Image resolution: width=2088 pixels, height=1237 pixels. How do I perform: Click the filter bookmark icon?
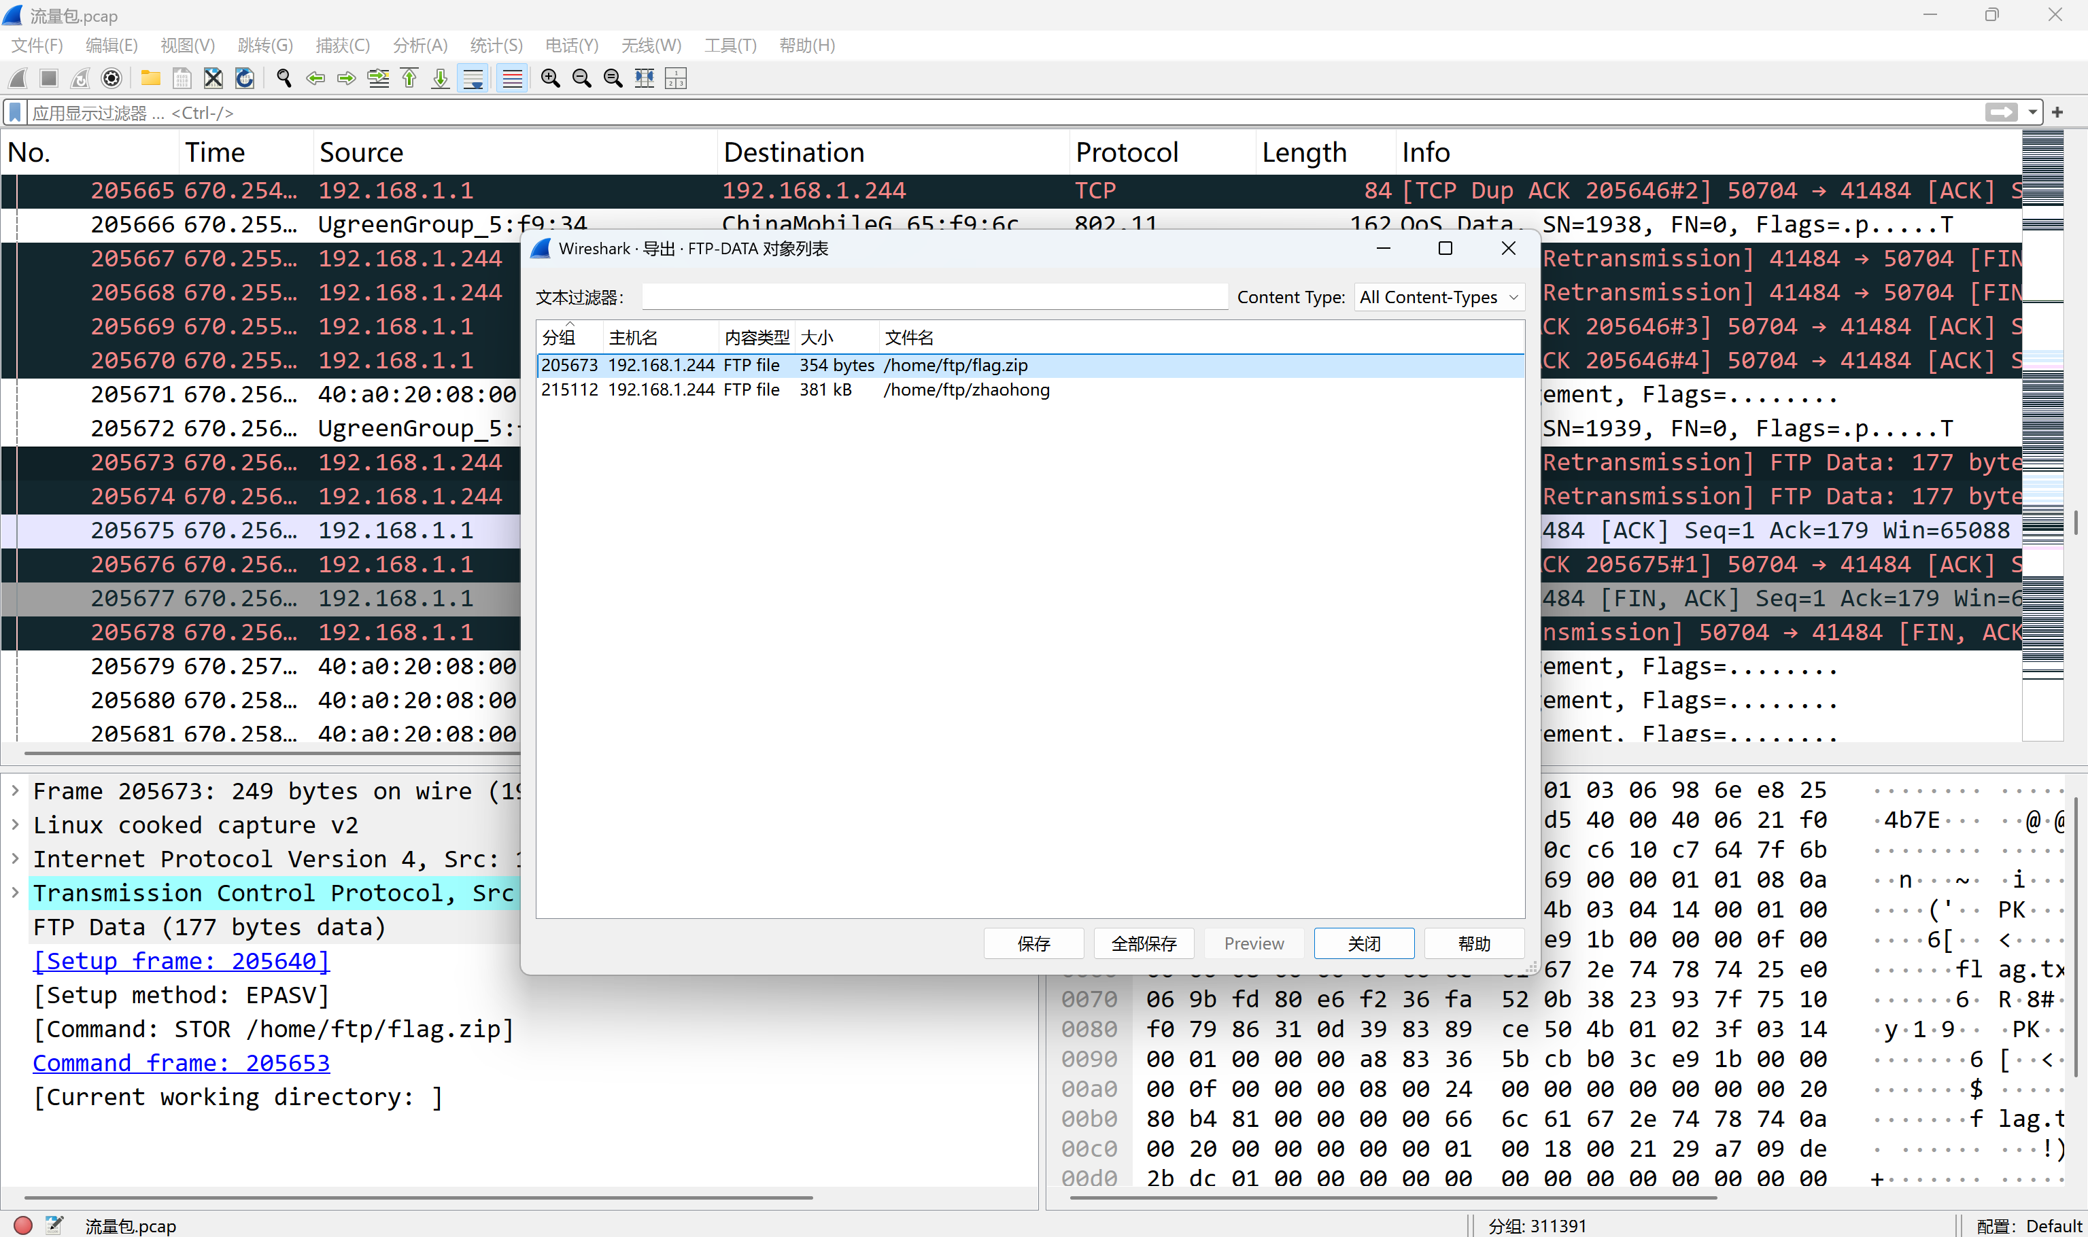(x=15, y=113)
